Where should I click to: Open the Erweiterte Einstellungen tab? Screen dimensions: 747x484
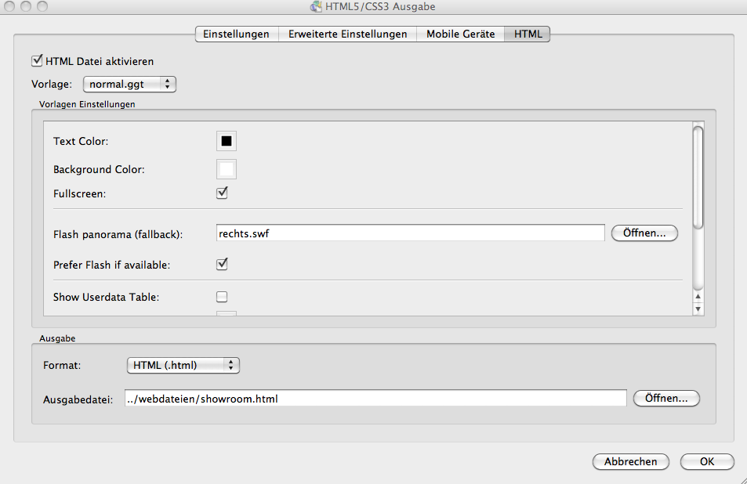click(347, 34)
